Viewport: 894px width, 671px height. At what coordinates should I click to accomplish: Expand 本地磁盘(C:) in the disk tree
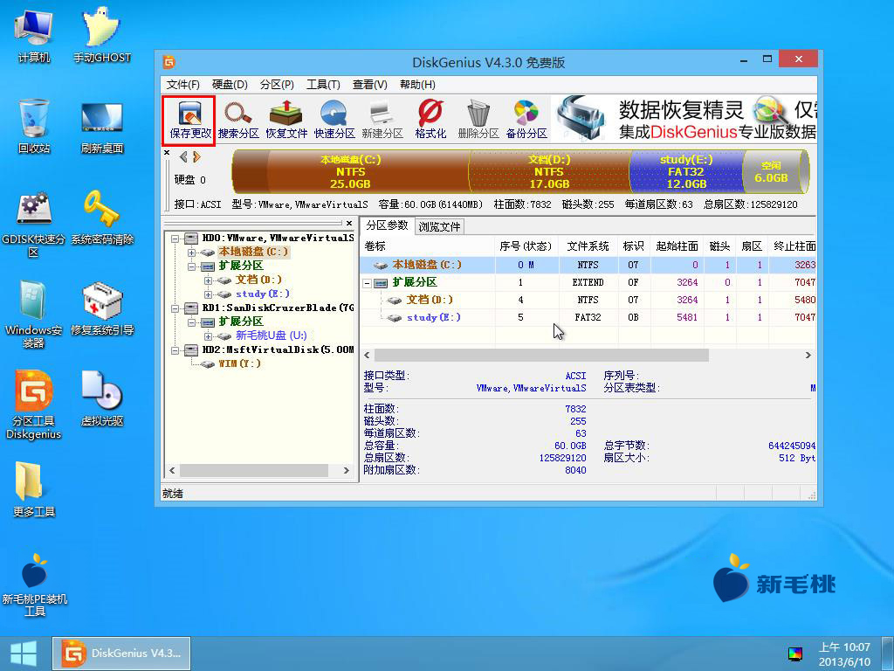pyautogui.click(x=191, y=252)
